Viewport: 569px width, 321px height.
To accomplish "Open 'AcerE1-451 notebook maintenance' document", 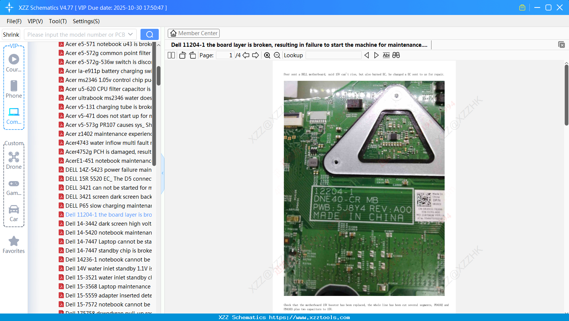I will [x=105, y=161].
